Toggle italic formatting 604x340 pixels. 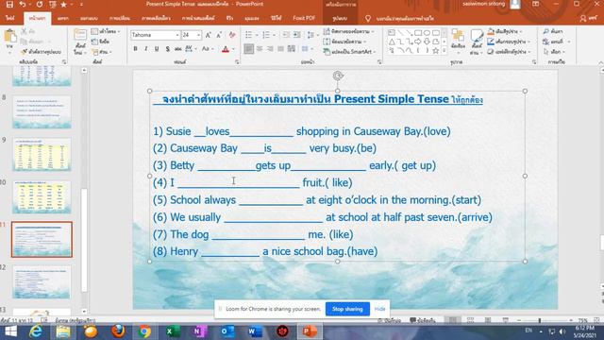click(145, 49)
